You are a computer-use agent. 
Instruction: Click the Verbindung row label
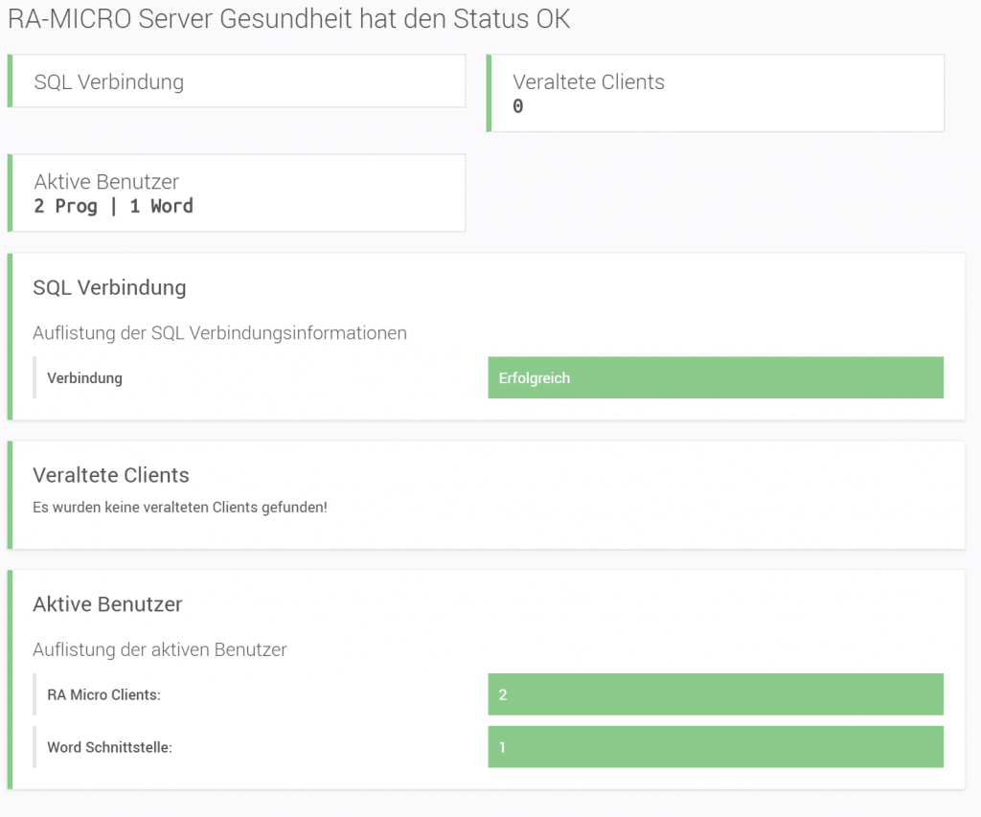click(84, 378)
